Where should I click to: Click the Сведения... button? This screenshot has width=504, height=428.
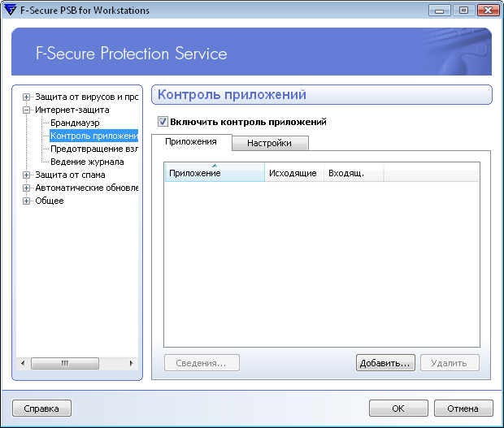(x=202, y=363)
